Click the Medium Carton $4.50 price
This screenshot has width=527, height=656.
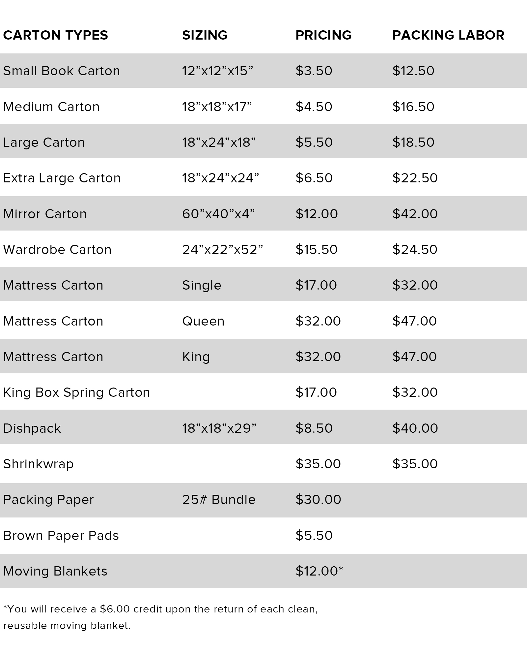(314, 107)
